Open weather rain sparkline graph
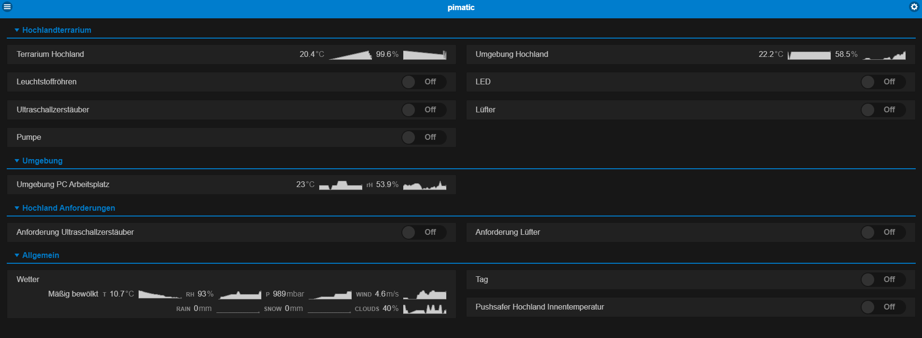The image size is (922, 338). click(x=238, y=309)
